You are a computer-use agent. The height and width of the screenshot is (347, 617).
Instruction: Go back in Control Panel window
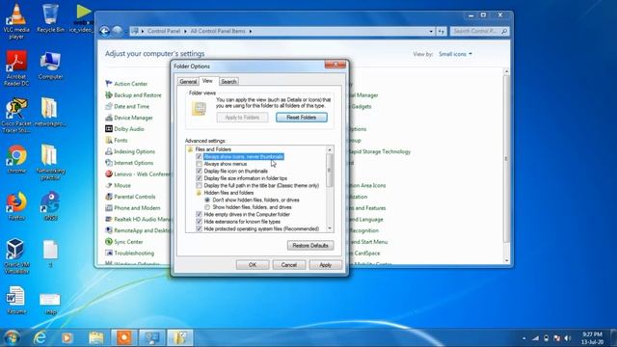click(x=104, y=31)
